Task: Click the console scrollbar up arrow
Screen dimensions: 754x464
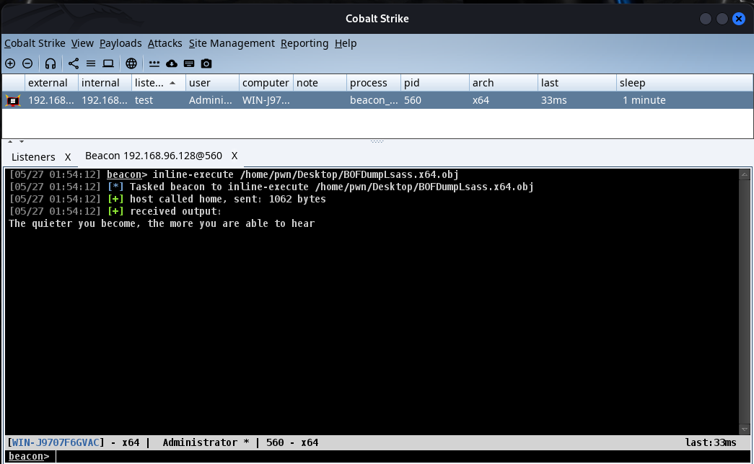Action: pos(745,174)
